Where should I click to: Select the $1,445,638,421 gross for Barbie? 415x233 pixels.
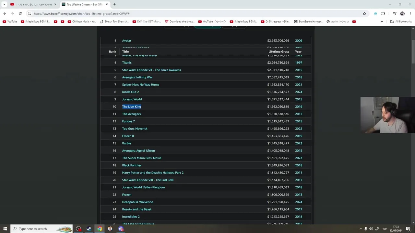pos(278,143)
